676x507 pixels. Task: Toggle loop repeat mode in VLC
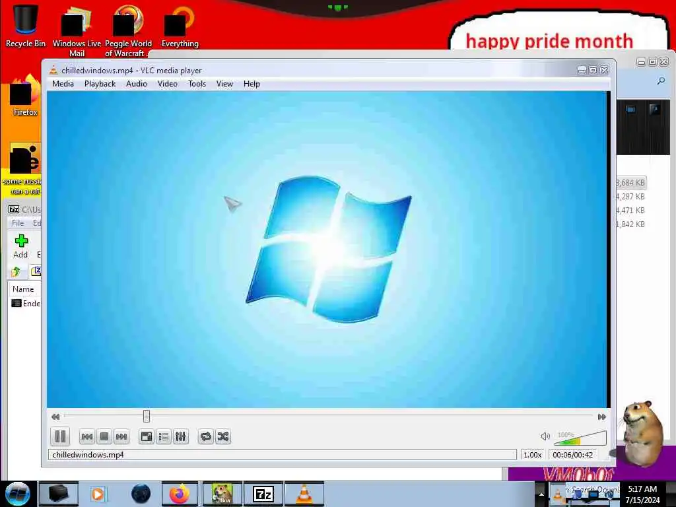click(206, 437)
